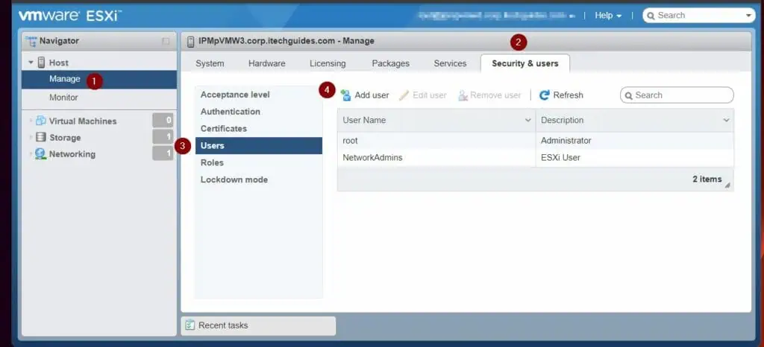Switch to the System tab
764x347 pixels.
pyautogui.click(x=210, y=63)
